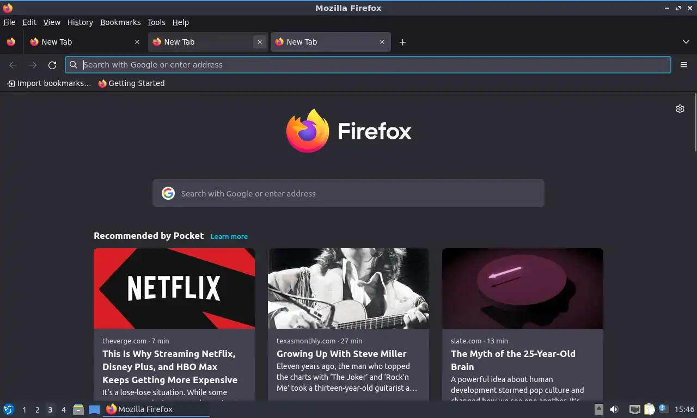Go forward using the forward arrow
This screenshot has width=697, height=418.
(33, 65)
